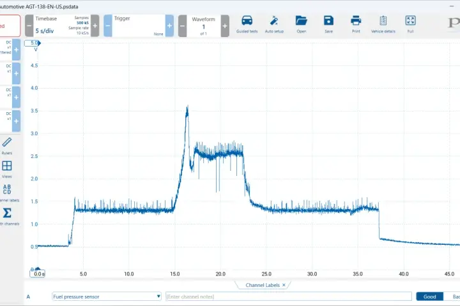The height and width of the screenshot is (306, 460).
Task: Open the Rulers tool
Action: click(x=7, y=146)
